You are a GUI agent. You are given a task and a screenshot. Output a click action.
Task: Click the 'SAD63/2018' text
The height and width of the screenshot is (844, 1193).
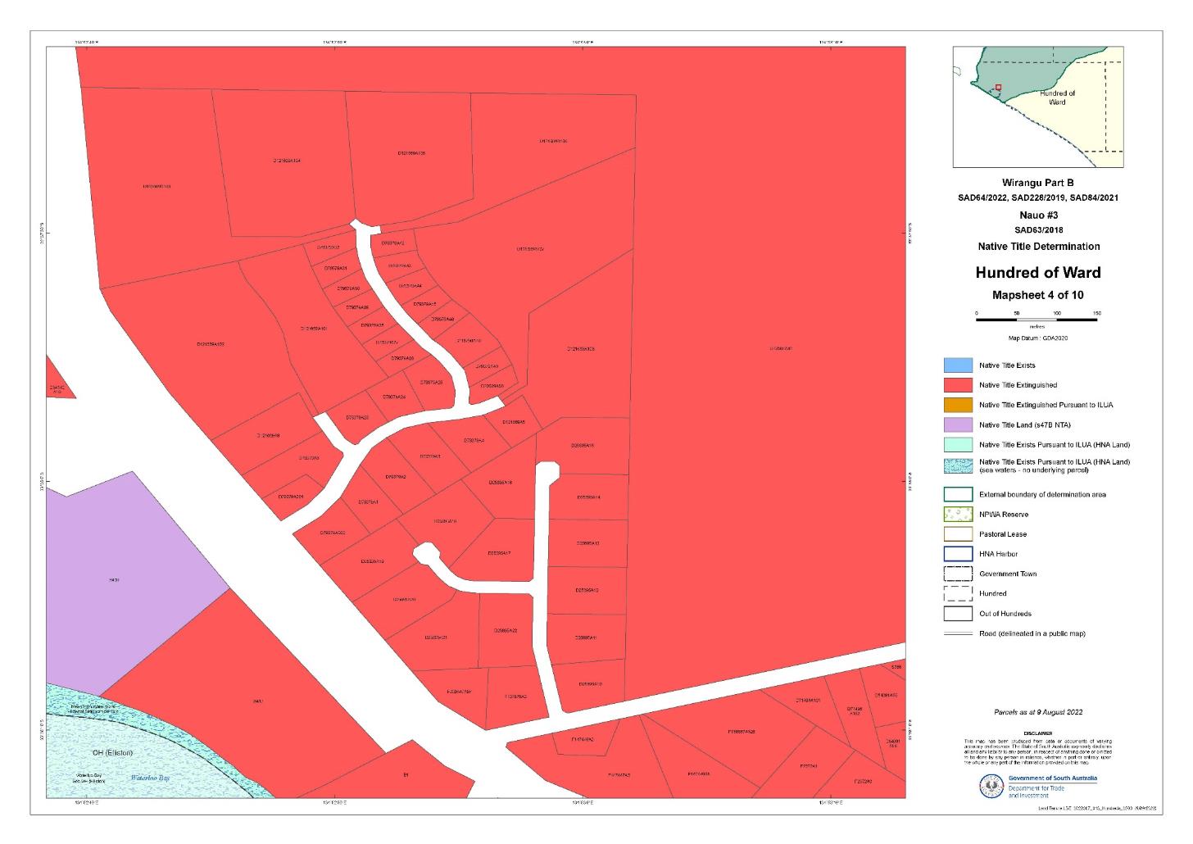[1037, 230]
